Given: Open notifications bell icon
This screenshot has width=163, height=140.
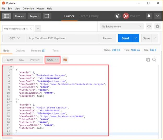Looking at the screenshot, I should click(149, 16).
